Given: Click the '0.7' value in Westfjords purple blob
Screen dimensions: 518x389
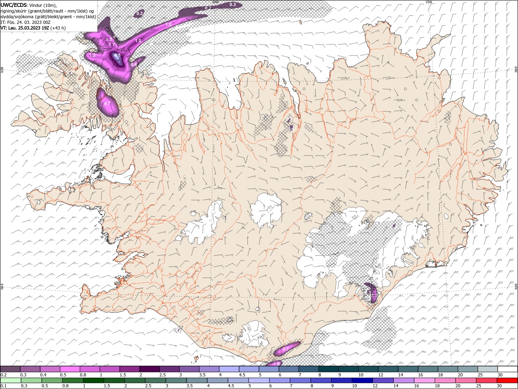Looking at the screenshot, I should click(x=107, y=104).
